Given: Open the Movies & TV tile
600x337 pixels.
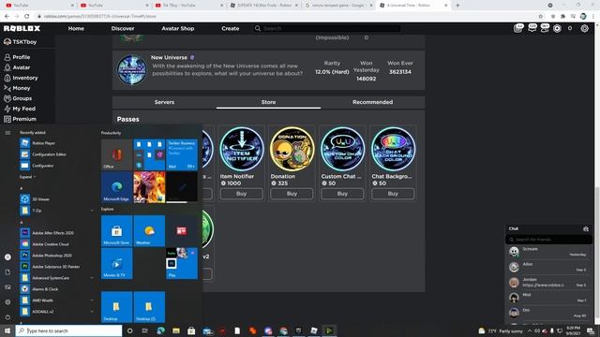Looking at the screenshot, I should point(116,263).
